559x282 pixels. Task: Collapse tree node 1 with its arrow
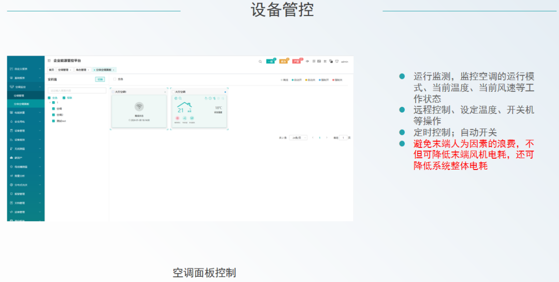50,103
